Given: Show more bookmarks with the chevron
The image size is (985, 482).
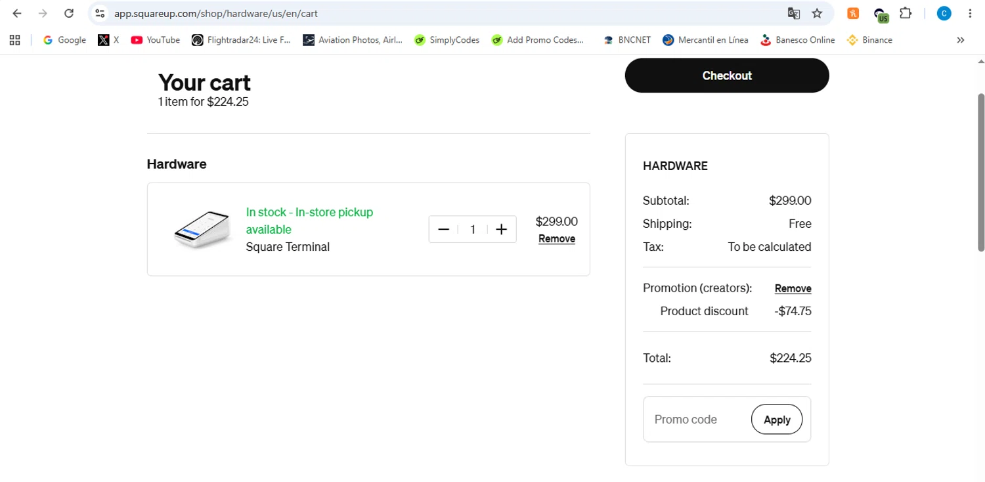Looking at the screenshot, I should pos(961,40).
